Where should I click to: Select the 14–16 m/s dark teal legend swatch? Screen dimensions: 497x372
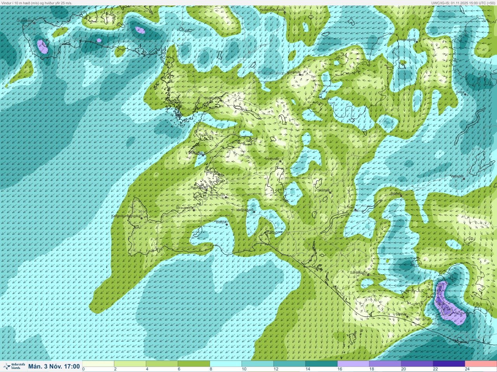[x=321, y=364]
